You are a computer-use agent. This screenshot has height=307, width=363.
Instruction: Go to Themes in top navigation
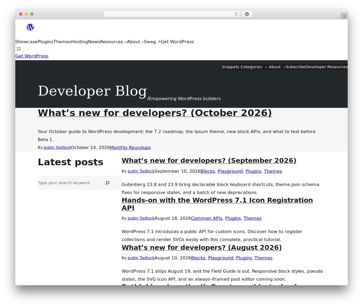(62, 42)
